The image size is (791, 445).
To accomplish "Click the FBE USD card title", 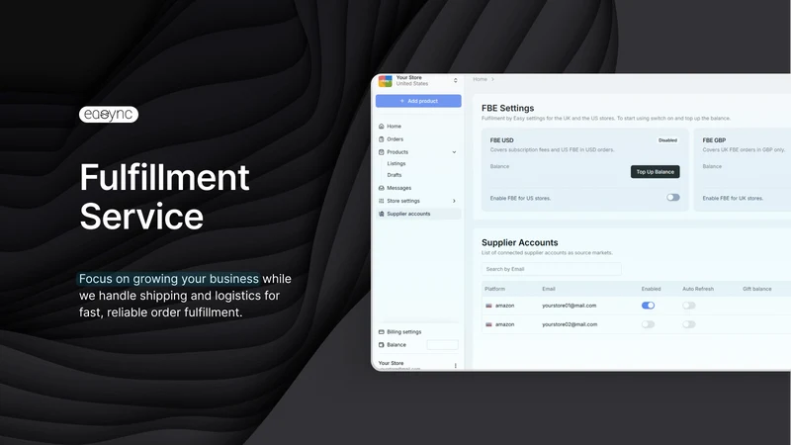I will [502, 140].
